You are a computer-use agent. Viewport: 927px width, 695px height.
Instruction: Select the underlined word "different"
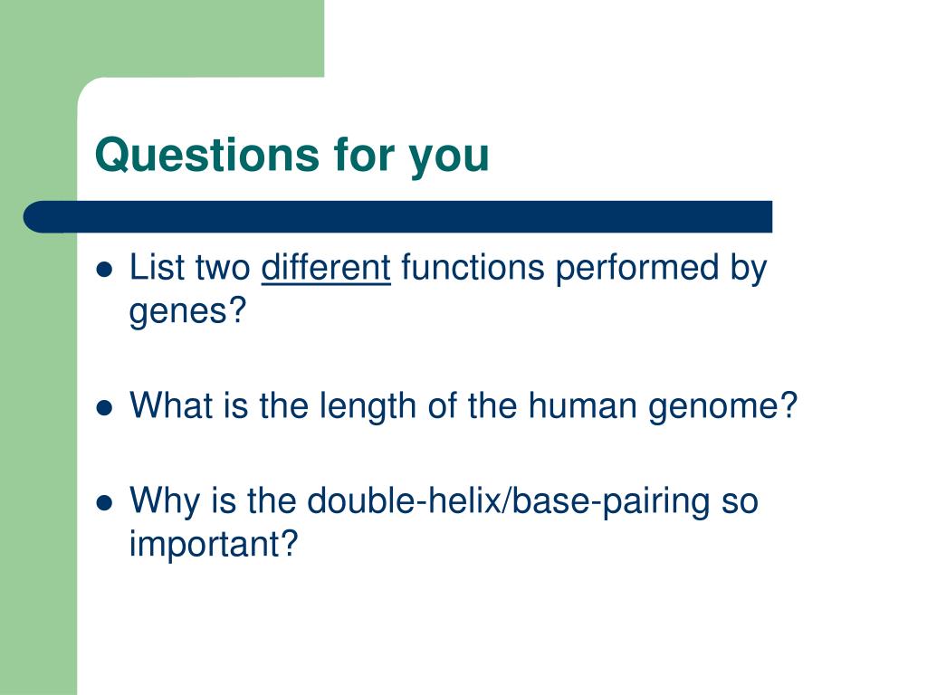click(326, 267)
